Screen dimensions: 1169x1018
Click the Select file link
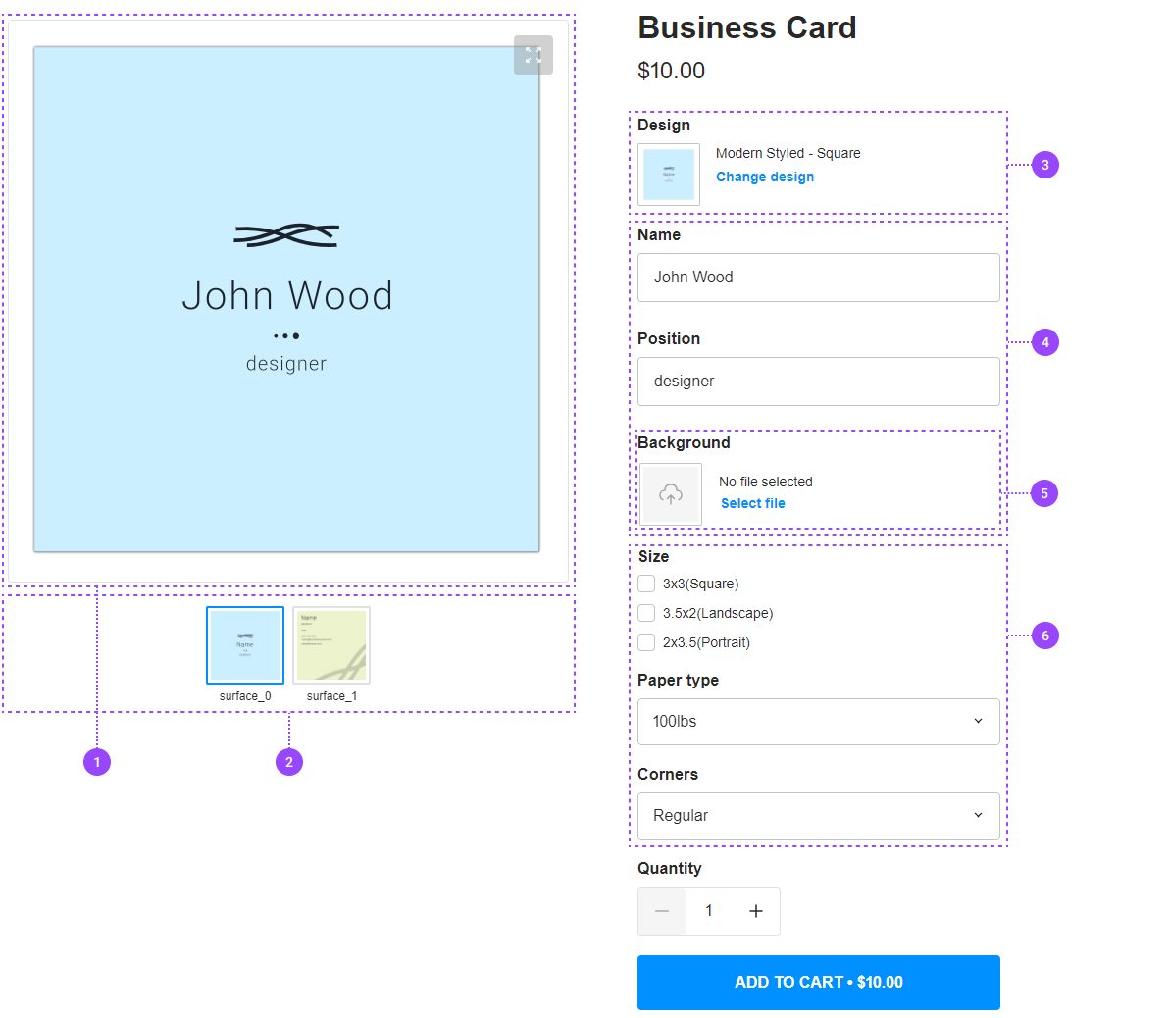(753, 503)
